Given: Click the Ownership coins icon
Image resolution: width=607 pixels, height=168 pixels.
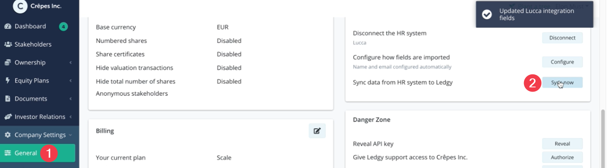Looking at the screenshot, I should click(7, 63).
